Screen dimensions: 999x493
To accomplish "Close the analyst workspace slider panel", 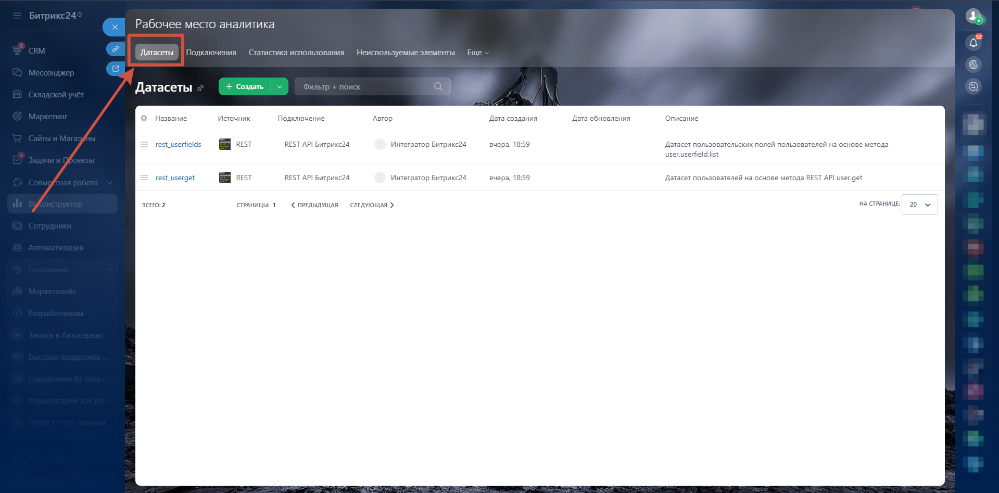I will pyautogui.click(x=115, y=27).
